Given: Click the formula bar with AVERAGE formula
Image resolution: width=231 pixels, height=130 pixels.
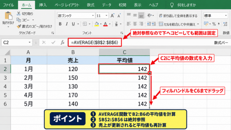Looking at the screenshot, I should pyautogui.click(x=95, y=43).
